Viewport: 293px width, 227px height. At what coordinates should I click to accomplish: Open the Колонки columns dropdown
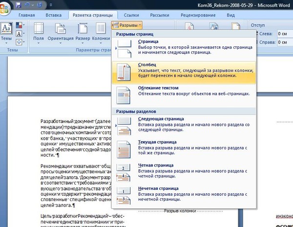(x=101, y=33)
